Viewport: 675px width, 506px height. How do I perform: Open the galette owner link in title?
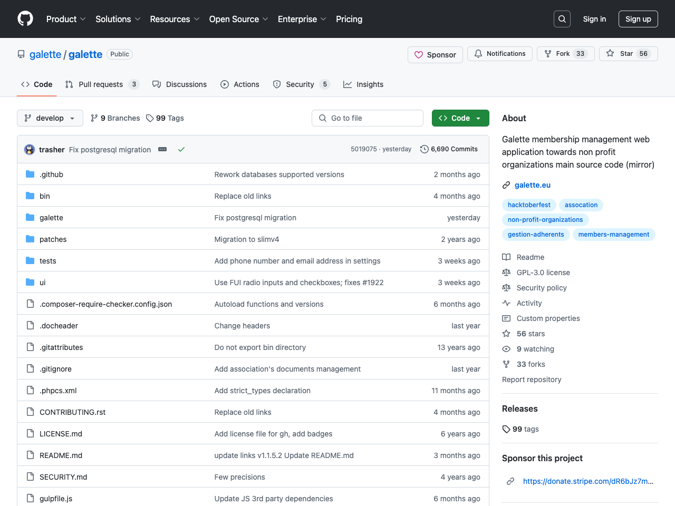(45, 54)
